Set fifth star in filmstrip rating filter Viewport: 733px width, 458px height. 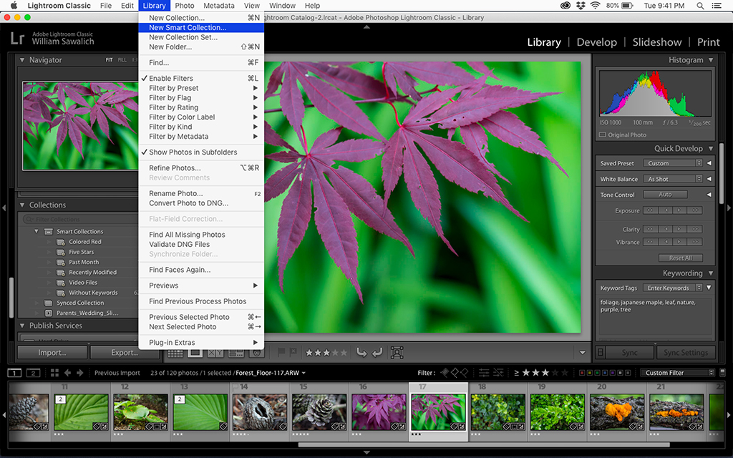click(565, 373)
